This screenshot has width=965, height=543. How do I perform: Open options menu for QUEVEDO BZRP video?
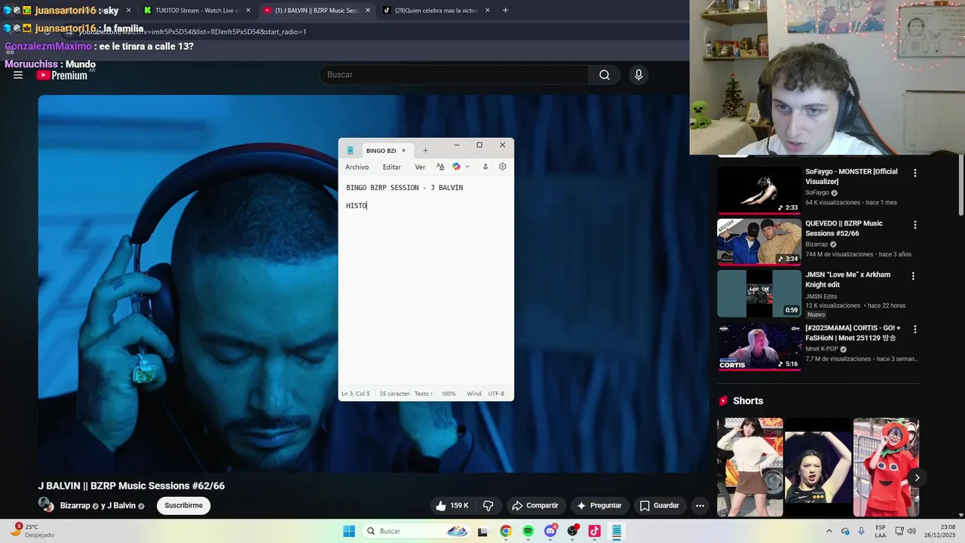(914, 225)
